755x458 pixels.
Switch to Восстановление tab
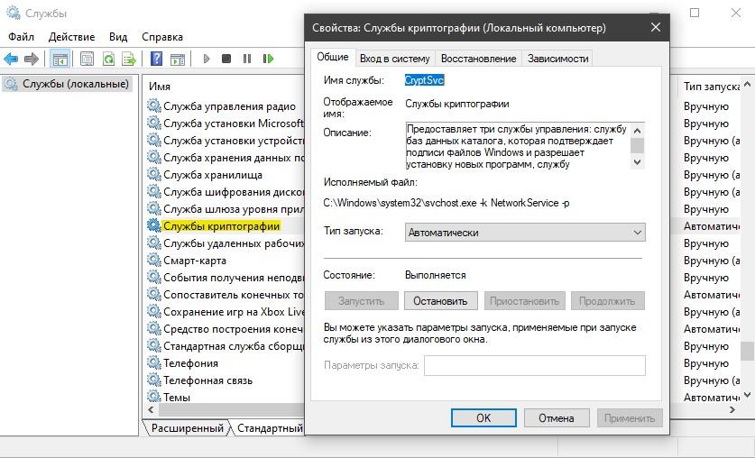tap(478, 59)
